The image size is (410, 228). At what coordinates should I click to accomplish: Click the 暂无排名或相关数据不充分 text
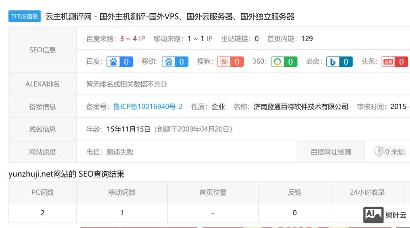point(127,84)
